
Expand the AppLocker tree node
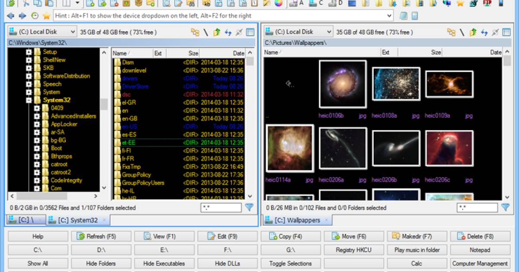click(37, 124)
